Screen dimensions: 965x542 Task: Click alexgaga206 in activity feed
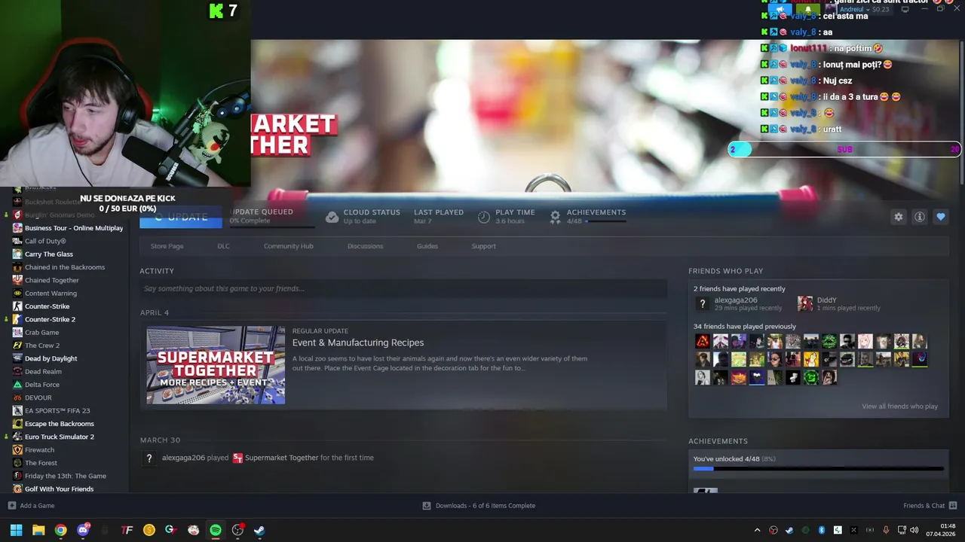[183, 458]
